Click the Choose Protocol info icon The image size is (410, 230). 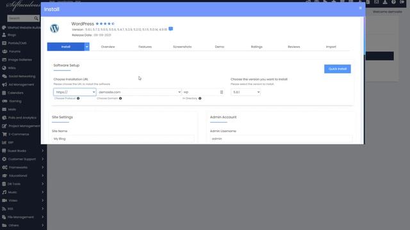[x=78, y=98]
